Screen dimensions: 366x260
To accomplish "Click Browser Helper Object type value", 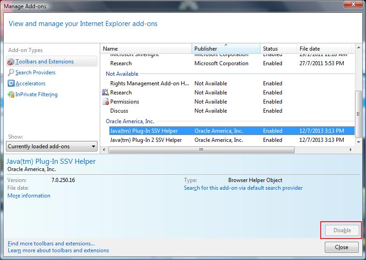I will 255,180.
